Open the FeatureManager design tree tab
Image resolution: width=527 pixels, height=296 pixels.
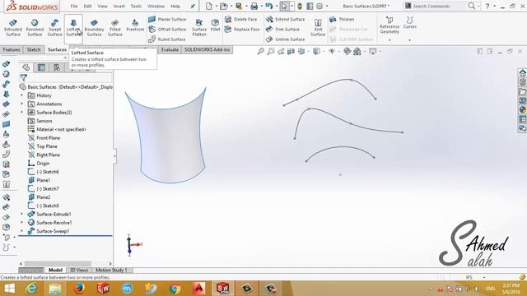tap(26, 67)
